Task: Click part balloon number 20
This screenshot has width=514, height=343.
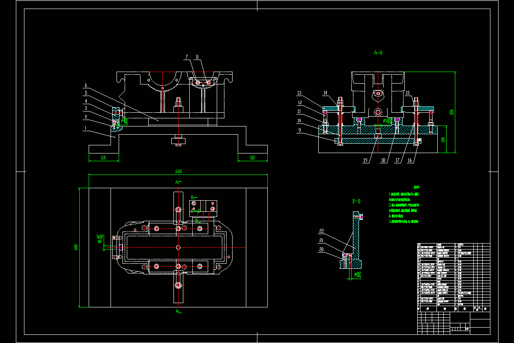Action: click(321, 249)
